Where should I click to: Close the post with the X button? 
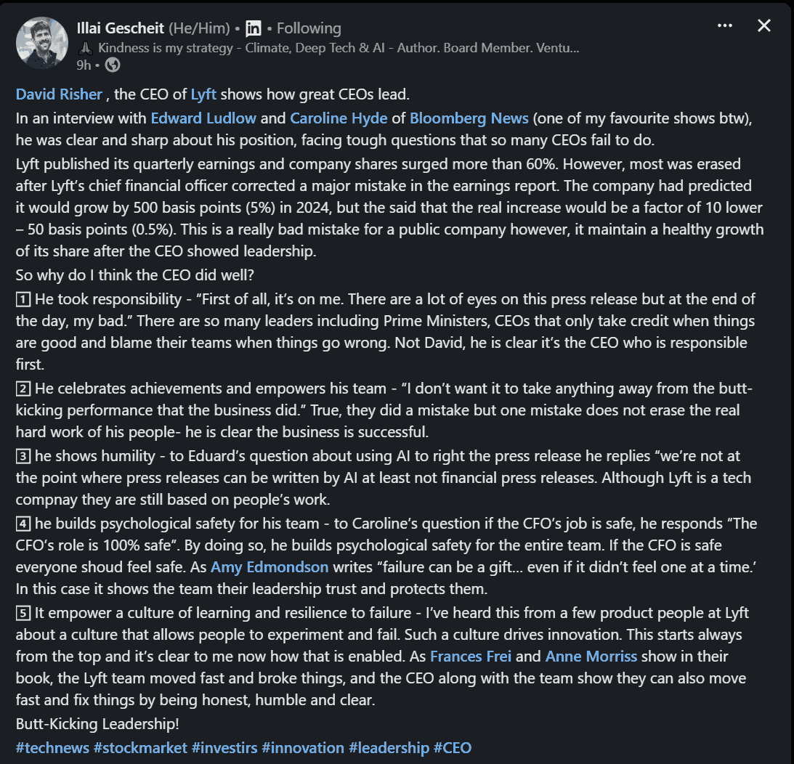click(763, 26)
